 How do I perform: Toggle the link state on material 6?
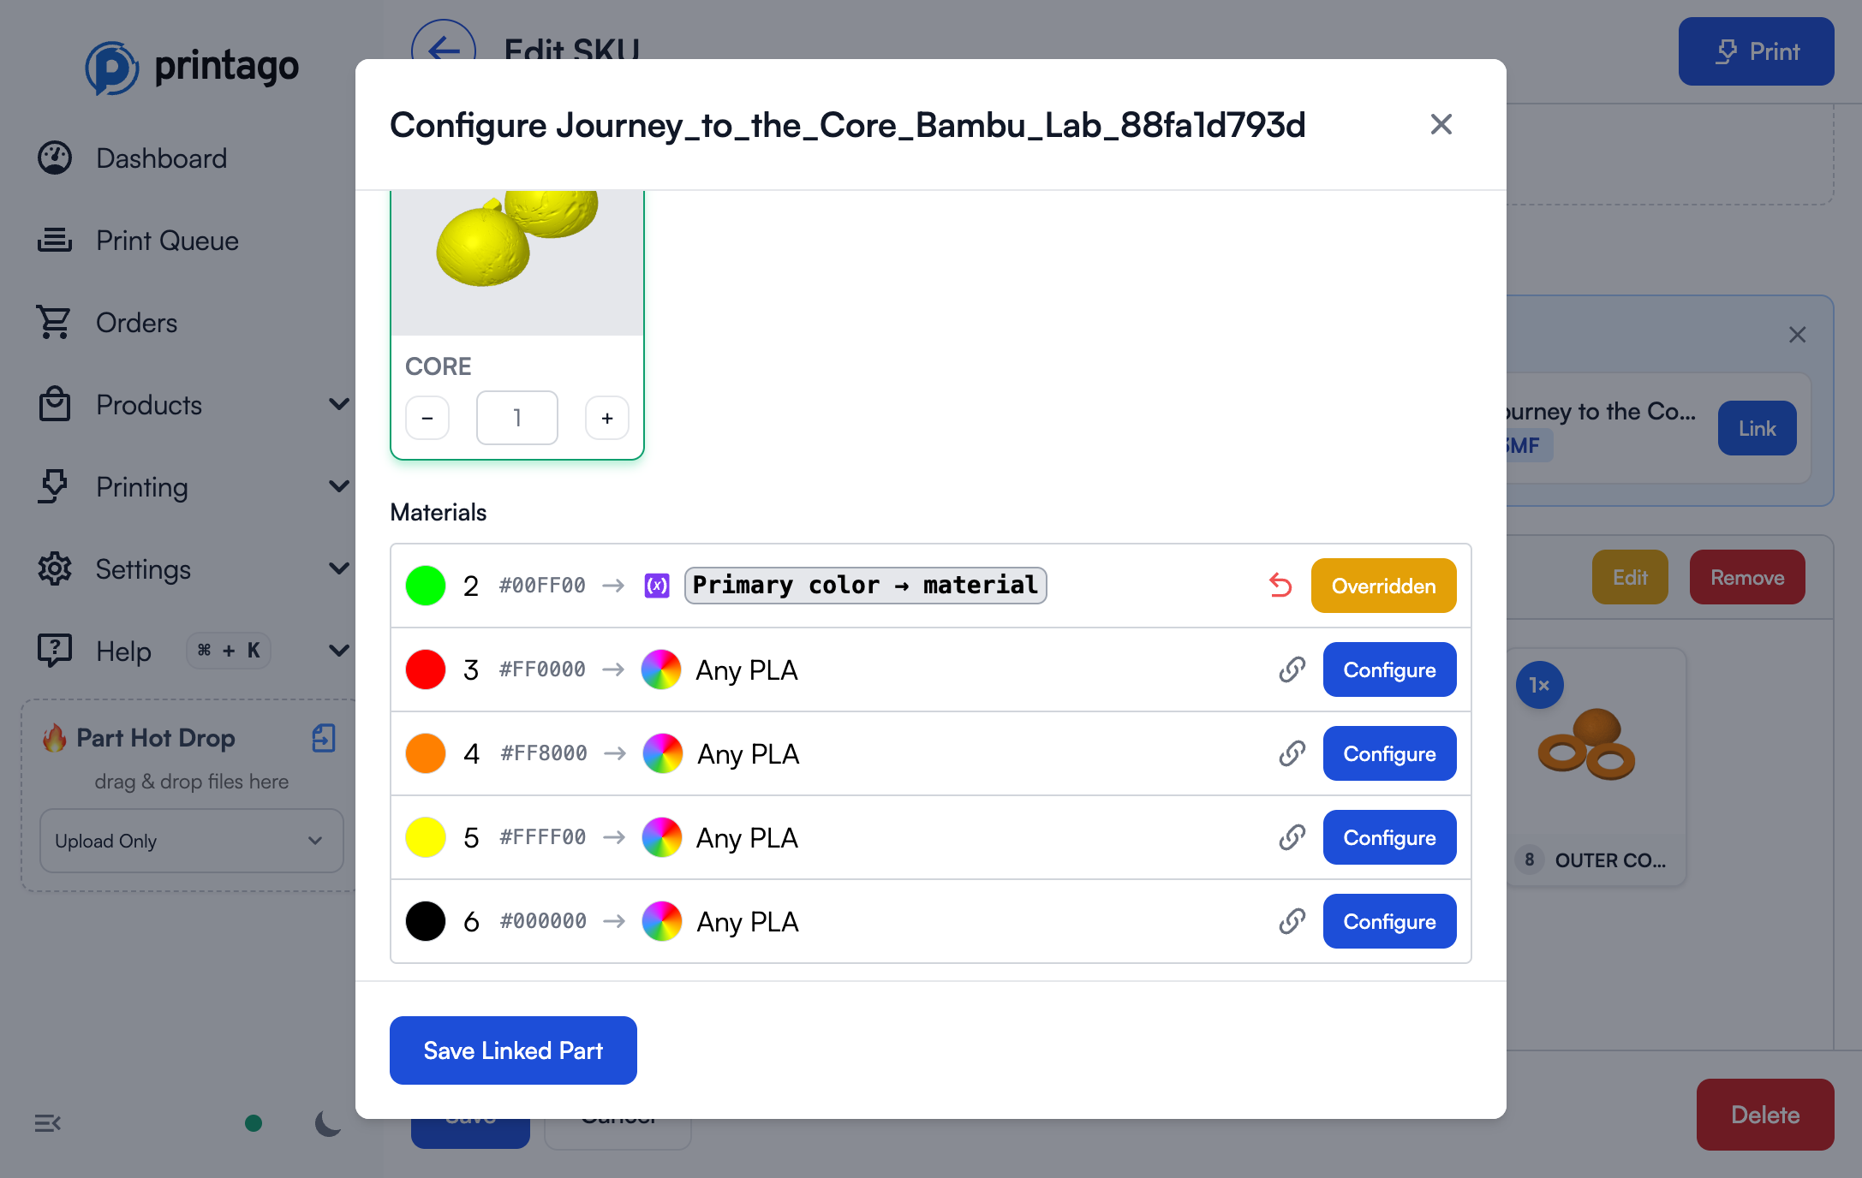tap(1291, 921)
